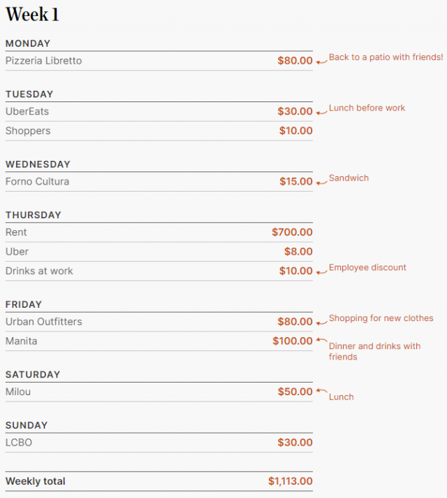
Task: Select the Uber expense row
Action: [159, 252]
